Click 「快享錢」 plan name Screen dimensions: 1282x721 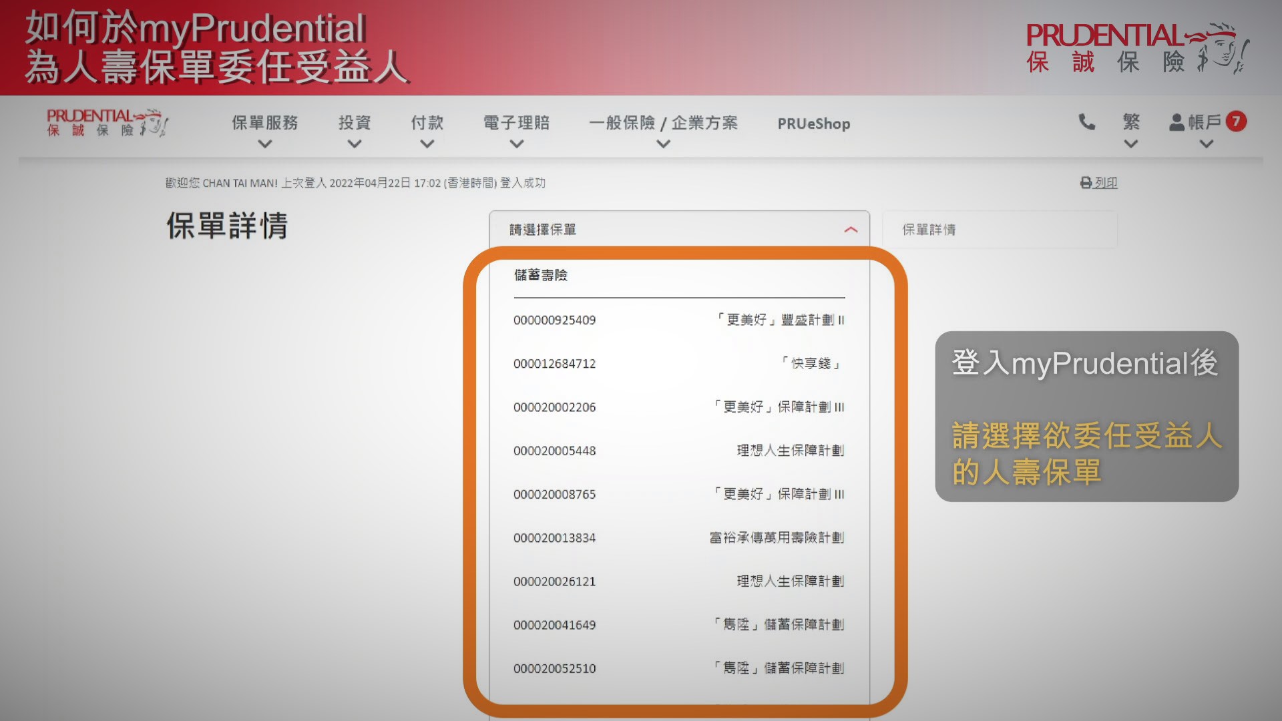pos(811,363)
